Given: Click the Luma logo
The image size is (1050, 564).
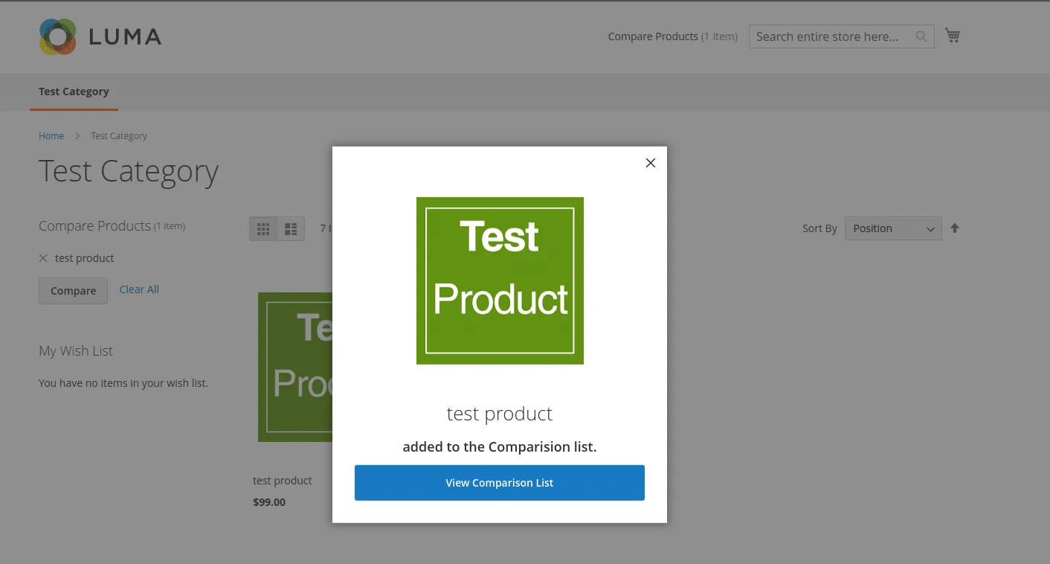Looking at the screenshot, I should 100,36.
